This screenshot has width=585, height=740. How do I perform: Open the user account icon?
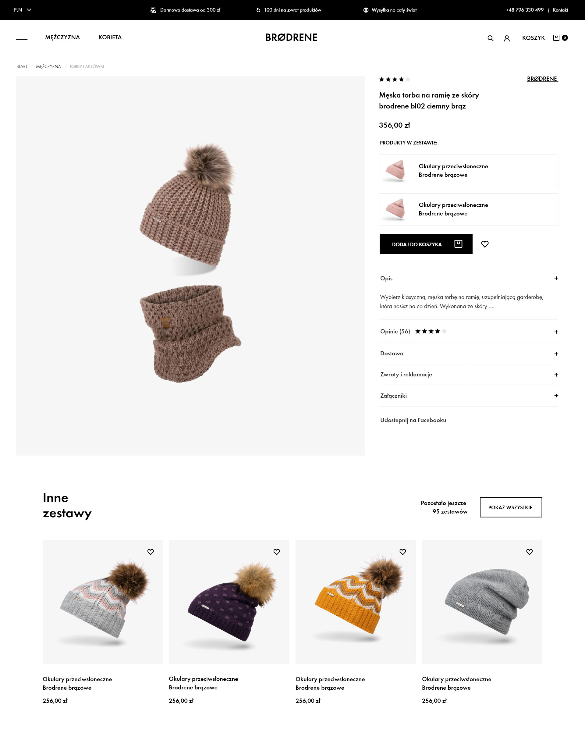[507, 38]
